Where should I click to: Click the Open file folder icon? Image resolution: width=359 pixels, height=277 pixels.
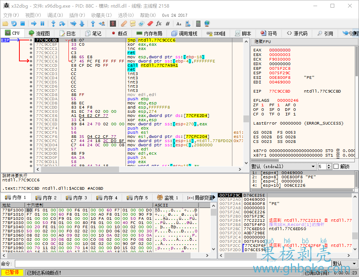tap(6, 24)
